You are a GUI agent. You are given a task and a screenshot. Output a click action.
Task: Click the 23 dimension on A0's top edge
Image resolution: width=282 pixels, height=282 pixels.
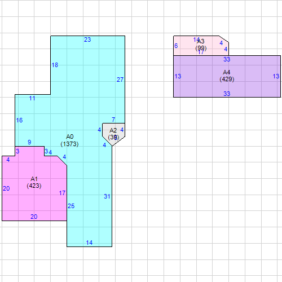[87, 39]
